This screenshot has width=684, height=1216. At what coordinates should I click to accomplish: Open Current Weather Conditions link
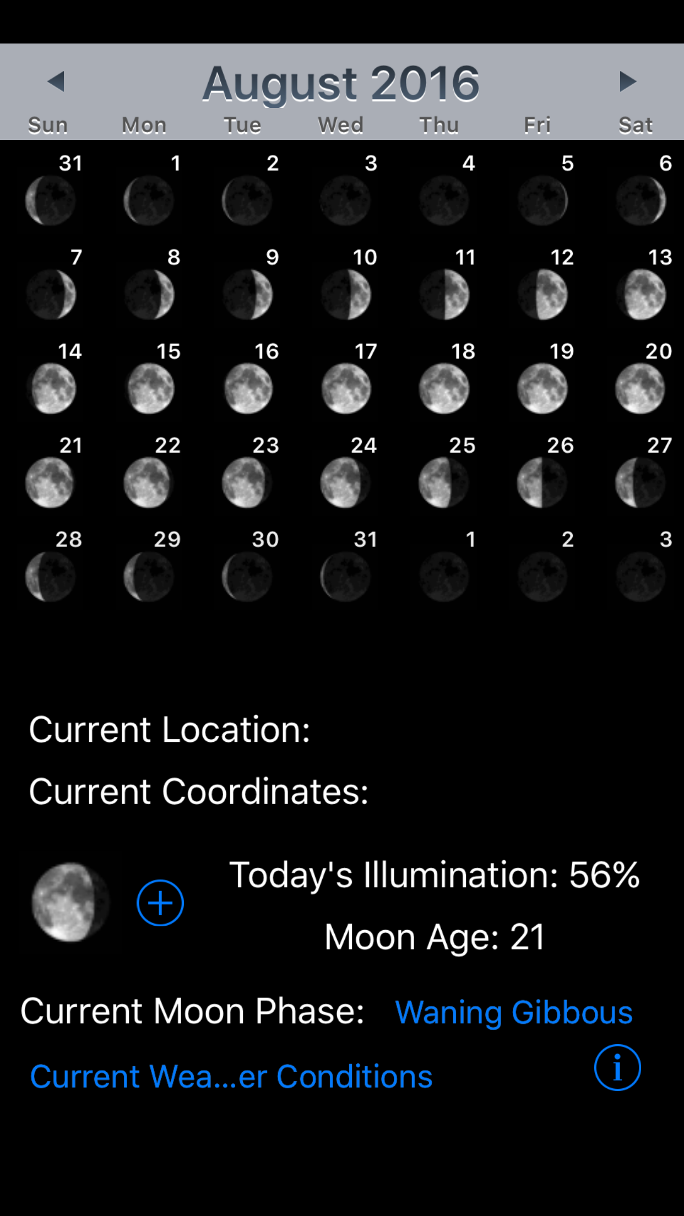pos(231,1077)
